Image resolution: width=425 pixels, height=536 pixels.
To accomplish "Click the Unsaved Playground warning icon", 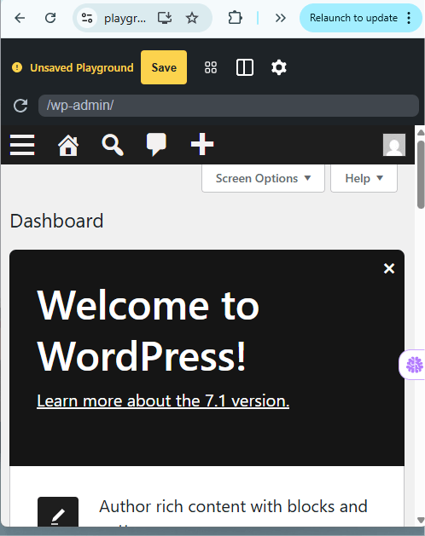I will point(17,67).
